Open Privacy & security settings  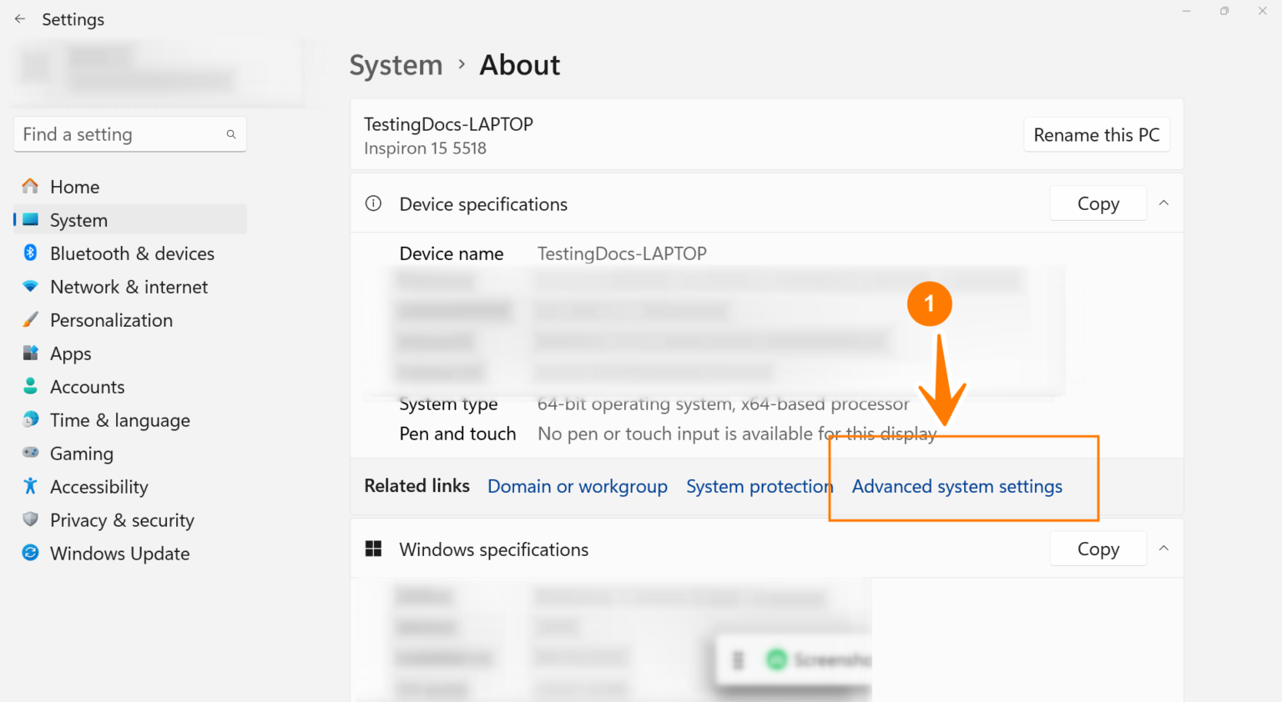122,520
